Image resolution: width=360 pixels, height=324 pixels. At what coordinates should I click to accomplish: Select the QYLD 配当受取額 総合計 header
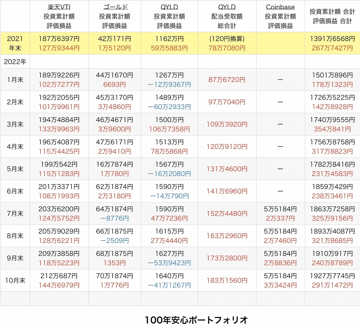[x=227, y=16]
